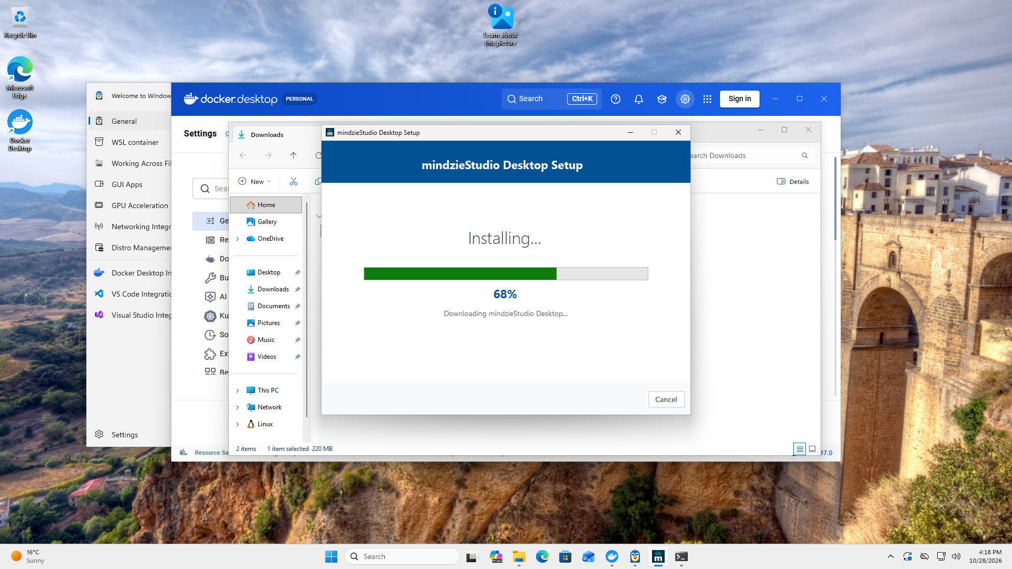The width and height of the screenshot is (1012, 569).
Task: Click the Cut scissors icon
Action: click(294, 181)
